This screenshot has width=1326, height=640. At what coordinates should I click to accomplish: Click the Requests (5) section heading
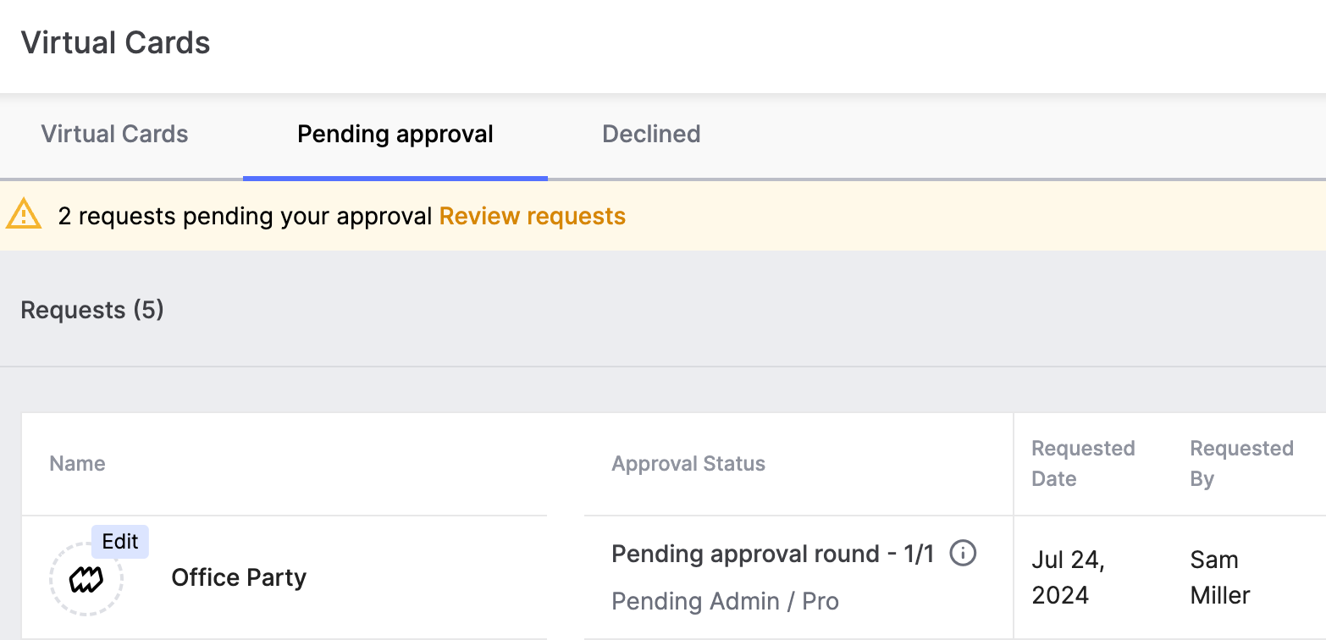[x=92, y=310]
